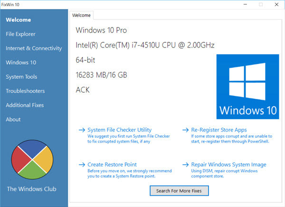Click The Windows Club circular logo
Viewport: 285px width, 207px height.
31,159
